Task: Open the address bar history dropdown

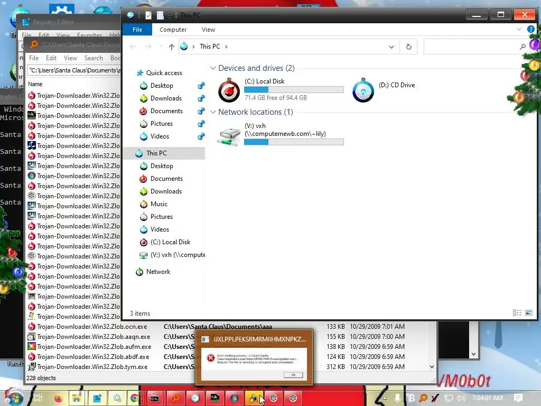Action: click(391, 47)
